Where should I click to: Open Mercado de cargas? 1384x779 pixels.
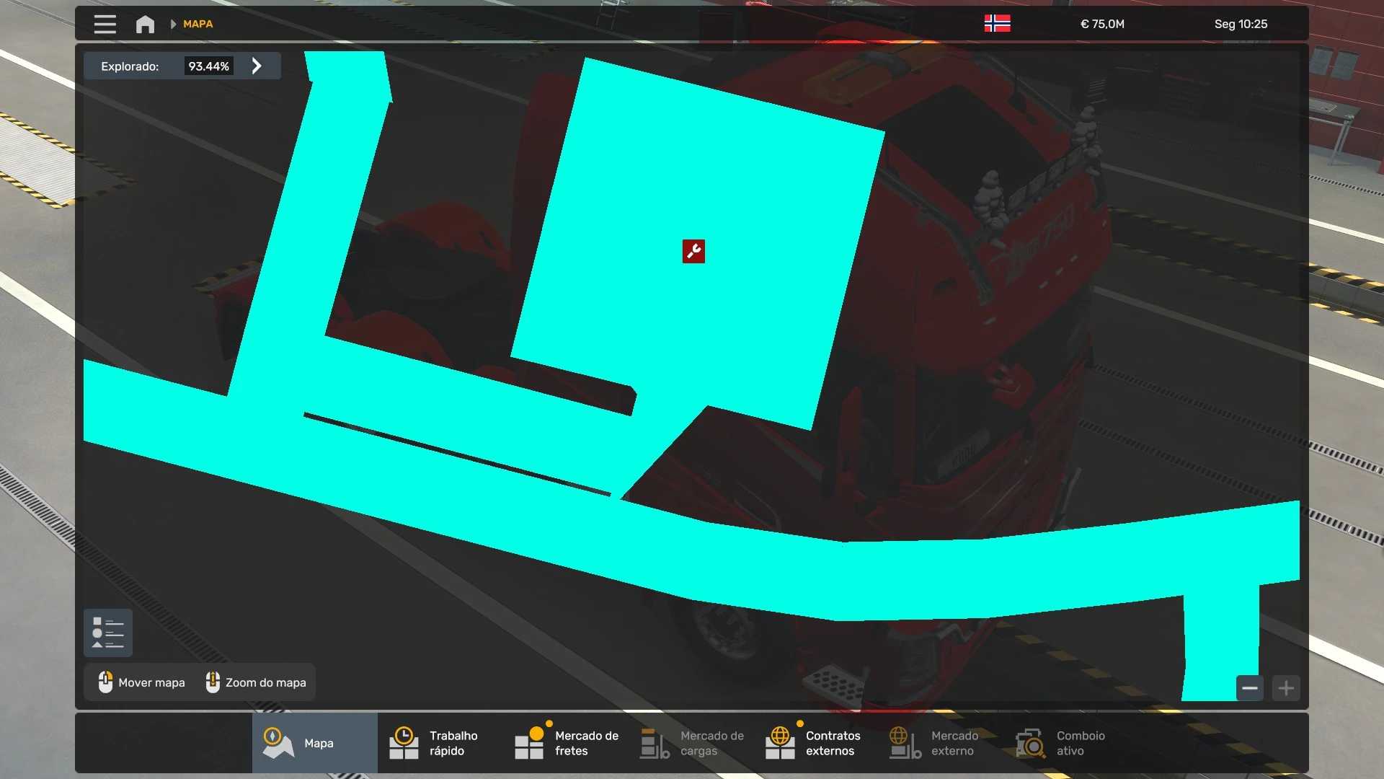[x=691, y=743]
